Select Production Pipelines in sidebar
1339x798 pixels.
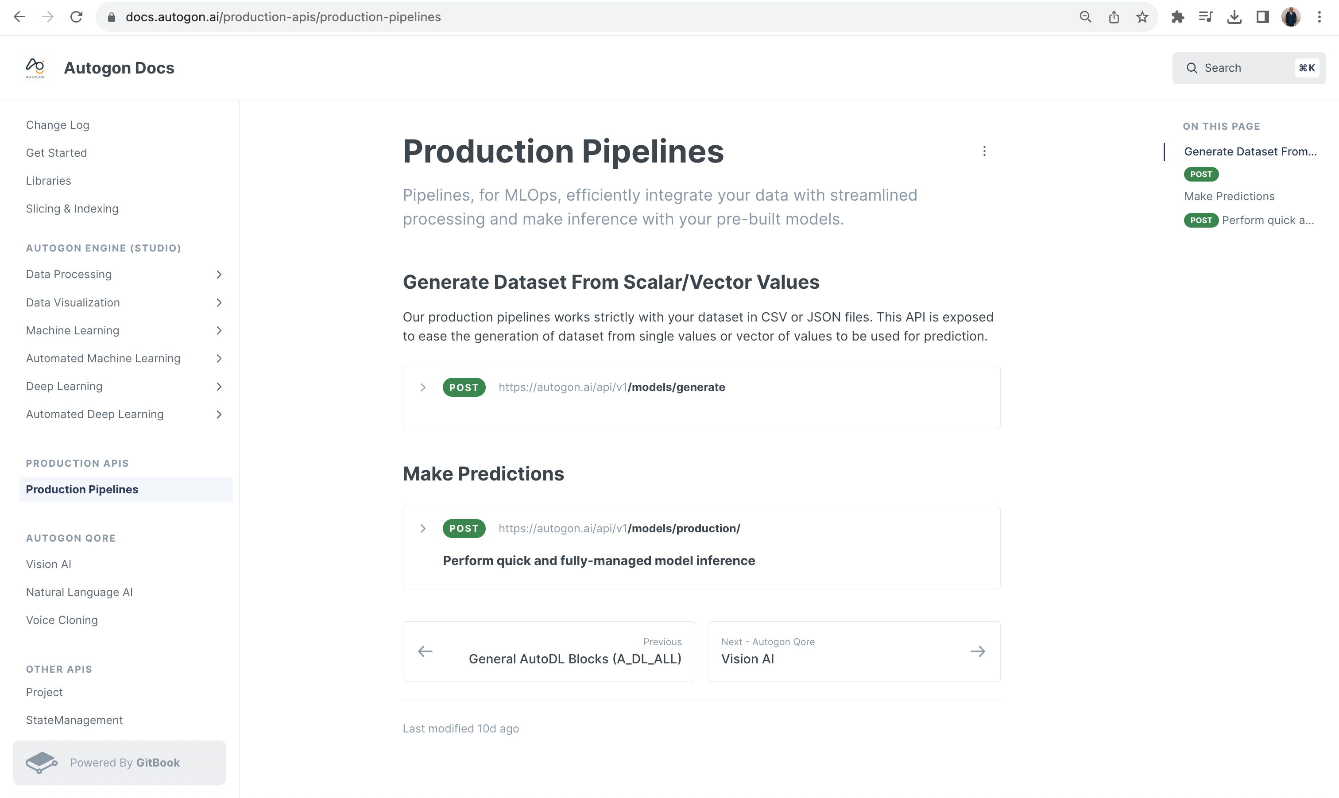126,489
